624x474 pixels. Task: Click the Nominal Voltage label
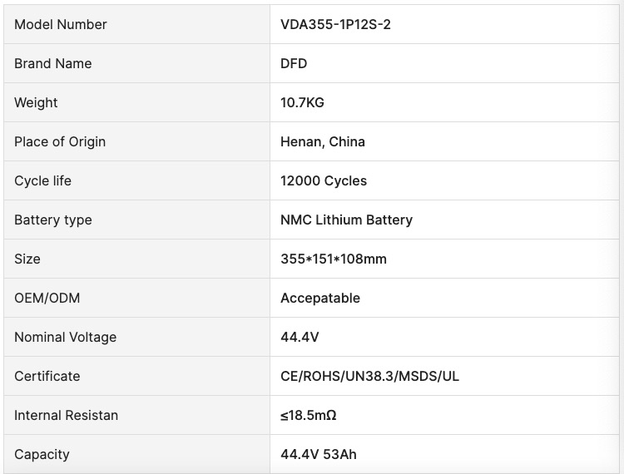pos(65,338)
